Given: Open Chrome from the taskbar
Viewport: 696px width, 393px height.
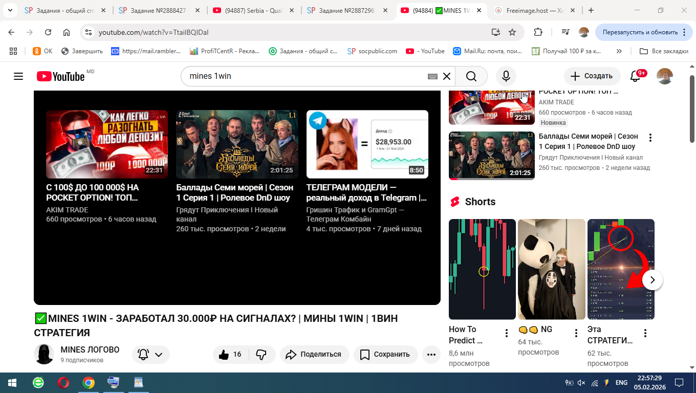Looking at the screenshot, I should click(89, 383).
